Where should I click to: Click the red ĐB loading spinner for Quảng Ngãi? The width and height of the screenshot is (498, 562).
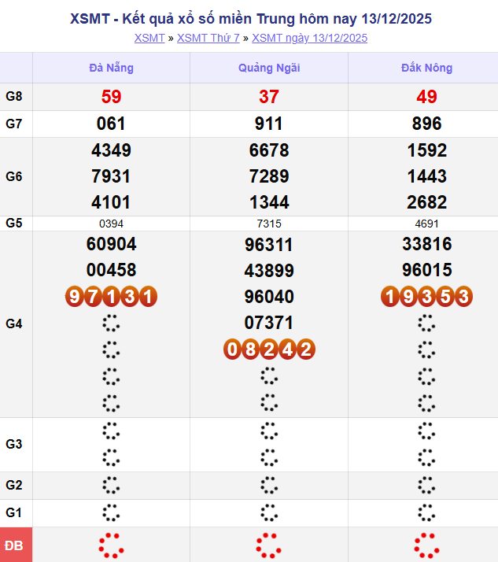[x=269, y=545]
